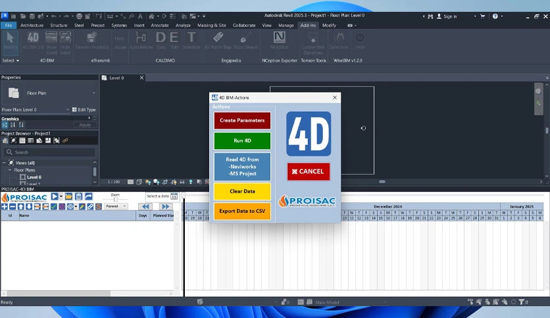Click the target circle icon in 4D toolbar
The width and height of the screenshot is (550, 318).
pos(70,206)
